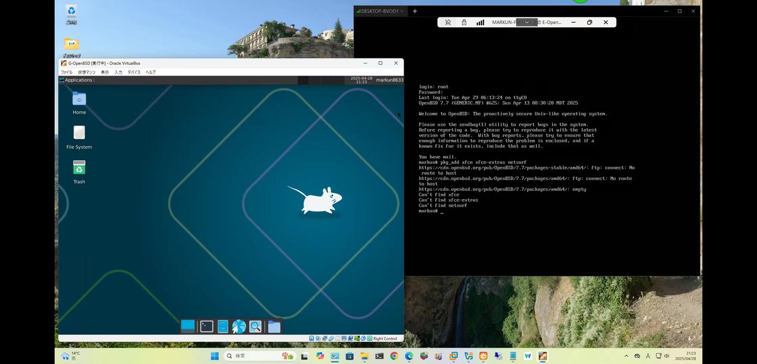Click markun8633 user button in Xfce panel
Image resolution: width=757 pixels, height=364 pixels.
(x=389, y=80)
